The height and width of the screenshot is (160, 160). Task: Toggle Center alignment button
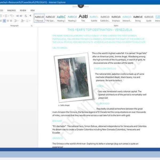4,21
